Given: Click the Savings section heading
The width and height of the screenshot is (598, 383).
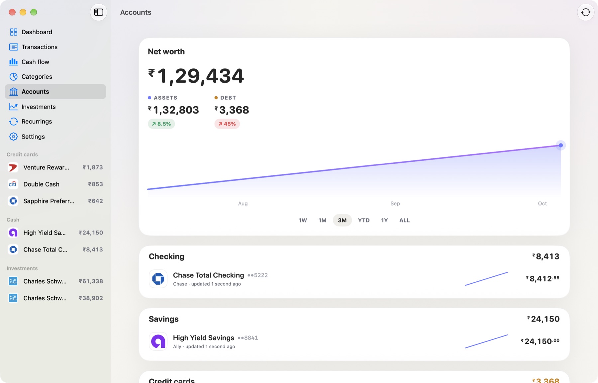Looking at the screenshot, I should tap(163, 319).
